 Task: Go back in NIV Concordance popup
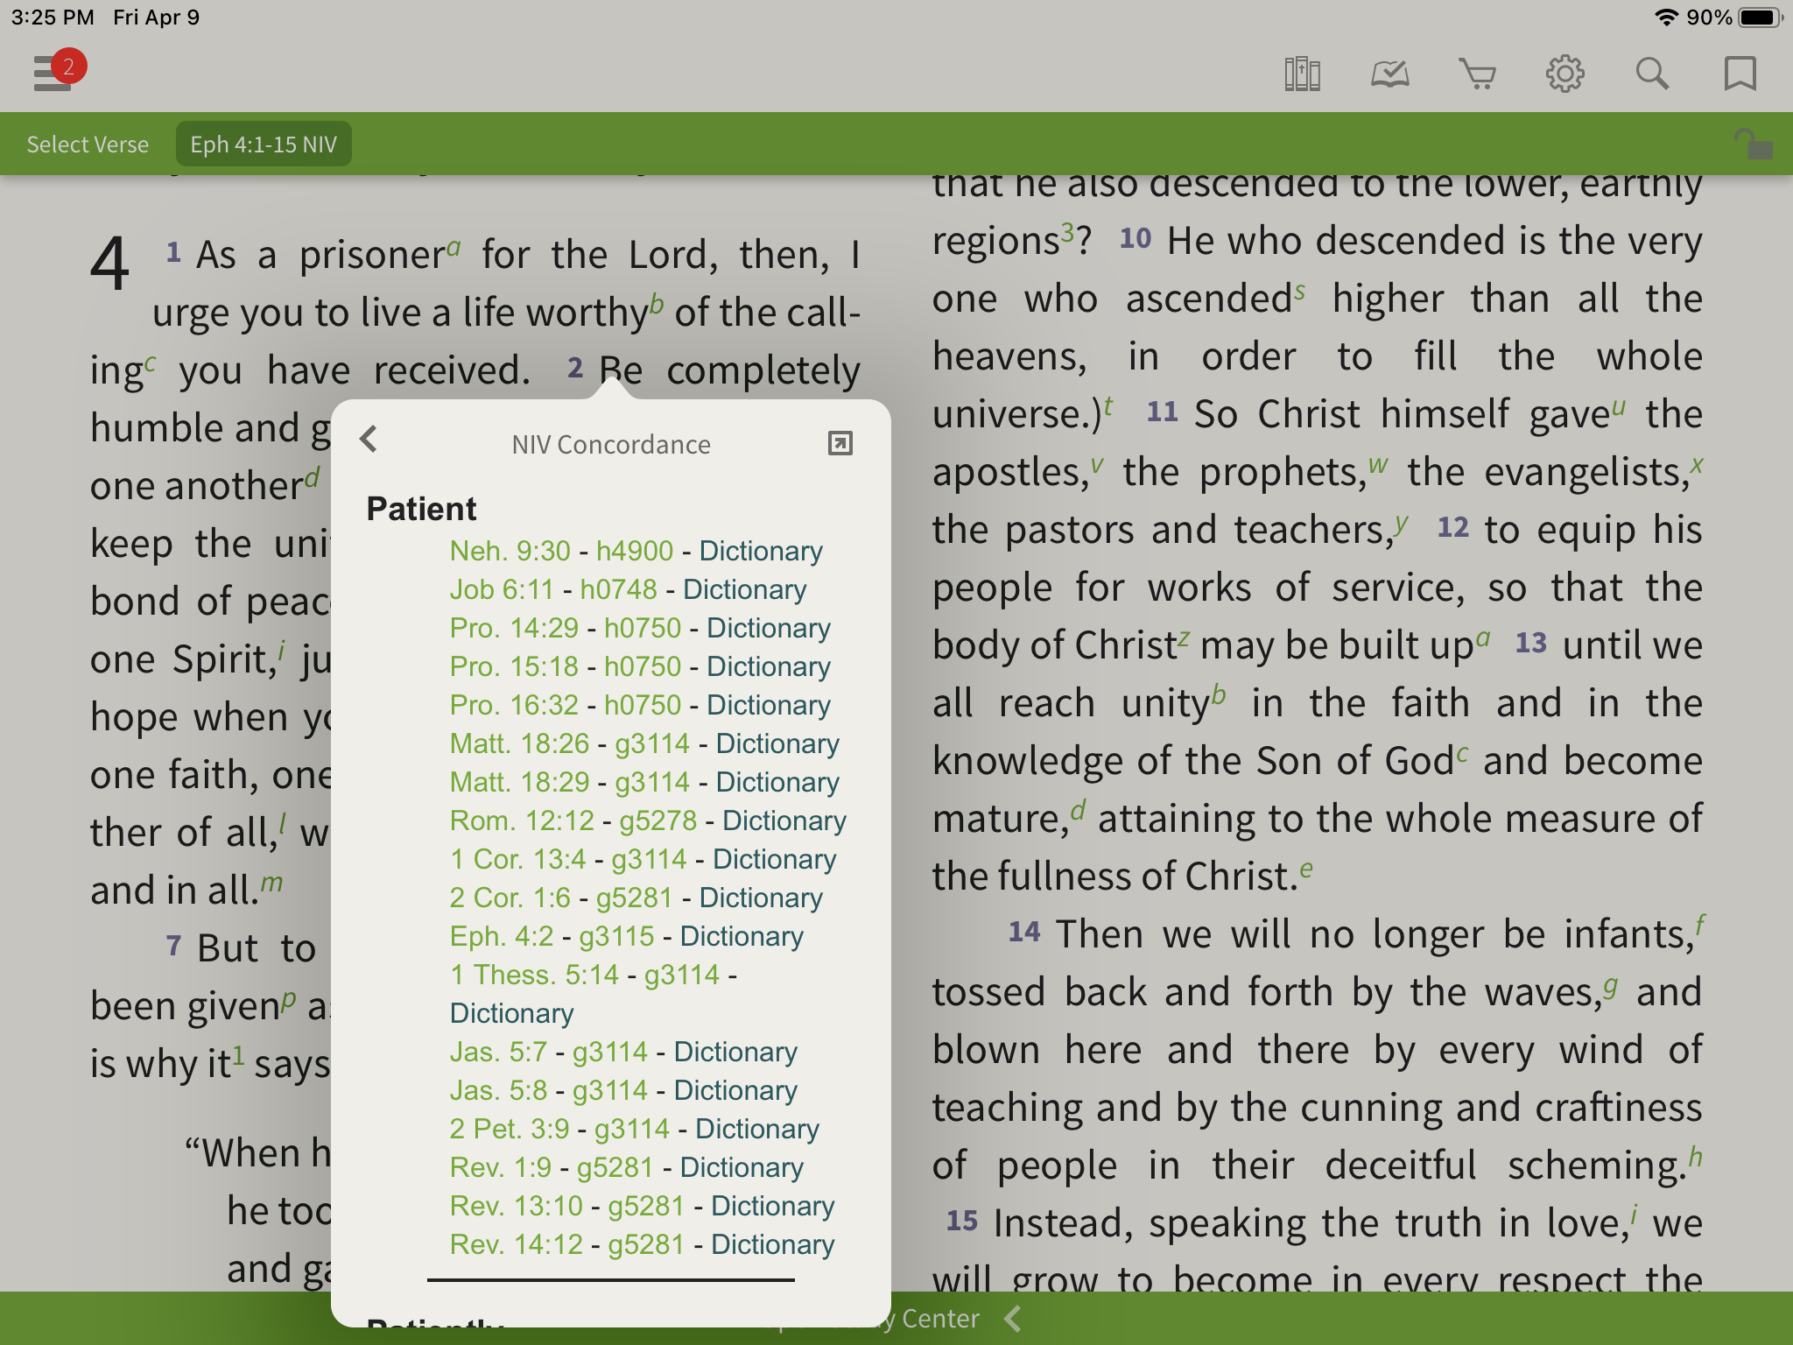point(369,439)
